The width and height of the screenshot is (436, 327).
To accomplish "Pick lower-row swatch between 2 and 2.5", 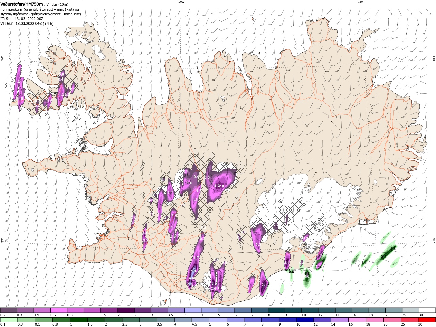I will (113, 320).
